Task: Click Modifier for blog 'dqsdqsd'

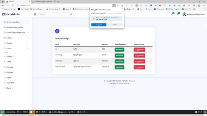Action: click(x=119, y=62)
